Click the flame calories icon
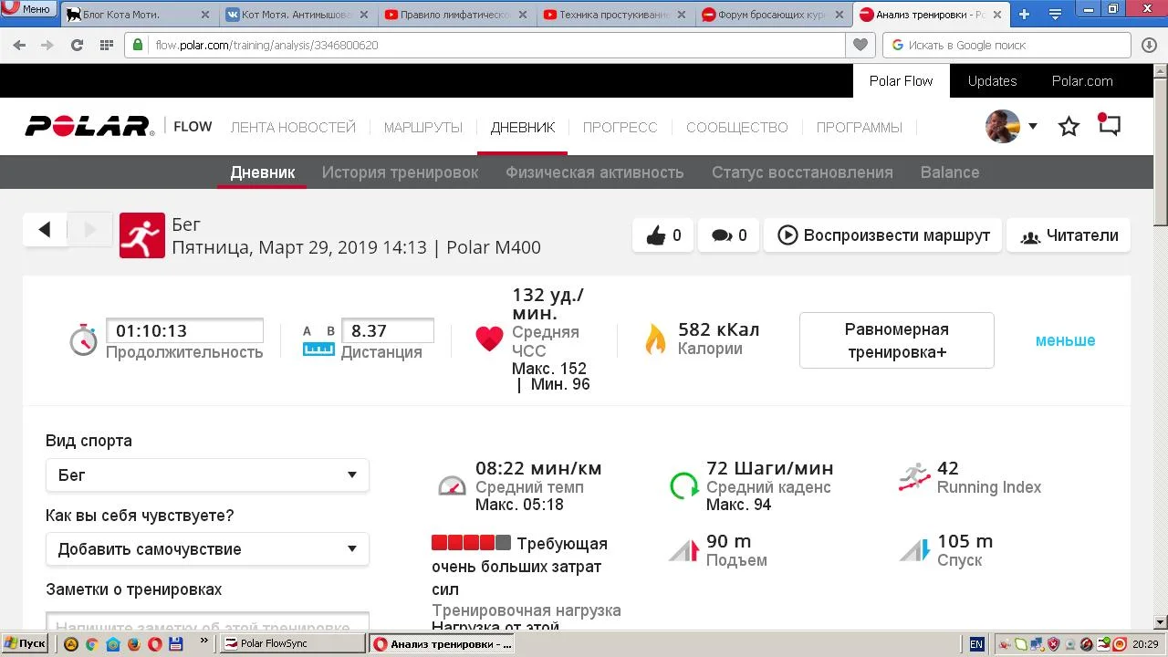 655,339
